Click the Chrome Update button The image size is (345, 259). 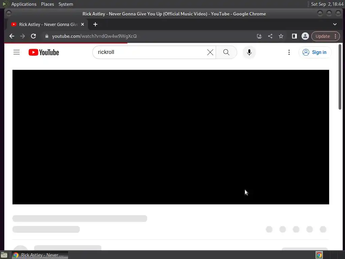[x=322, y=36]
